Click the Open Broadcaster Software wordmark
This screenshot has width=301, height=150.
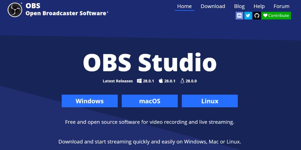(66, 14)
